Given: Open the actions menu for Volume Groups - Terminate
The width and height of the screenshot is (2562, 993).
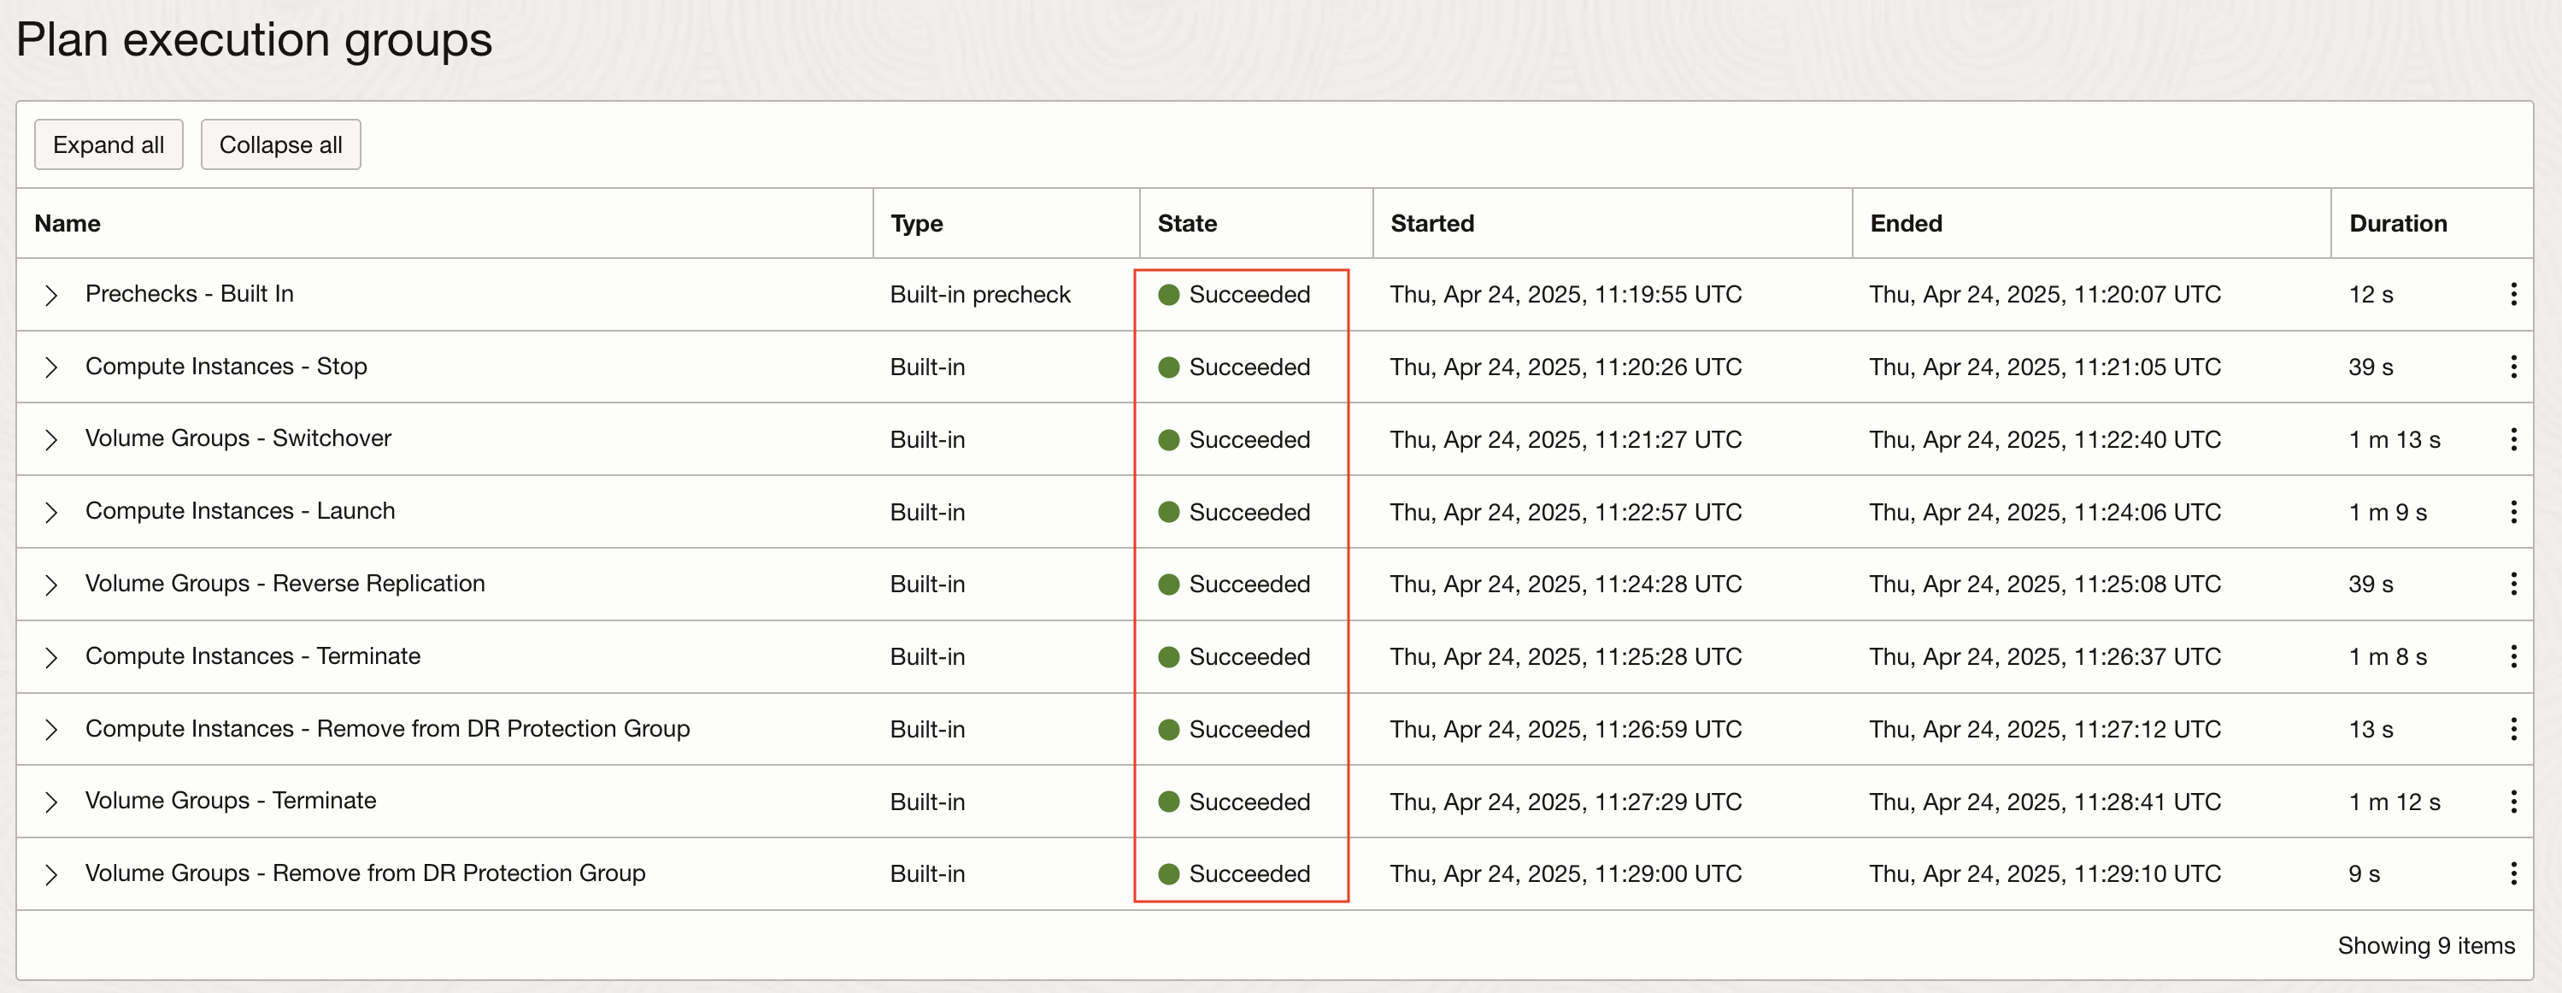Looking at the screenshot, I should 2514,801.
